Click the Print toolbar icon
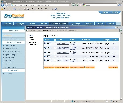 coord(28,9)
